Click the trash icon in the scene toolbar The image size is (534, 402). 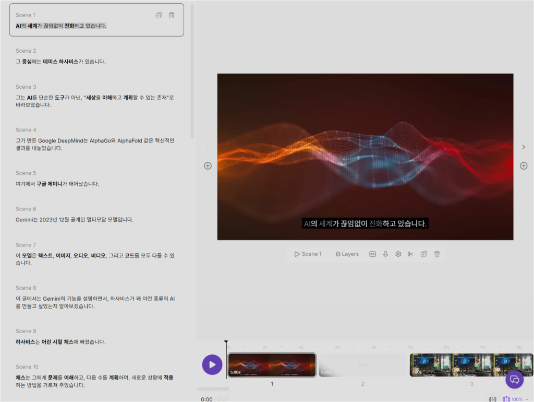point(437,254)
